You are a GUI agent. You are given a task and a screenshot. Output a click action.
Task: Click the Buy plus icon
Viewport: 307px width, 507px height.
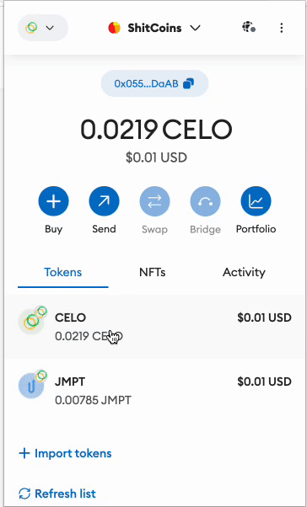point(53,201)
